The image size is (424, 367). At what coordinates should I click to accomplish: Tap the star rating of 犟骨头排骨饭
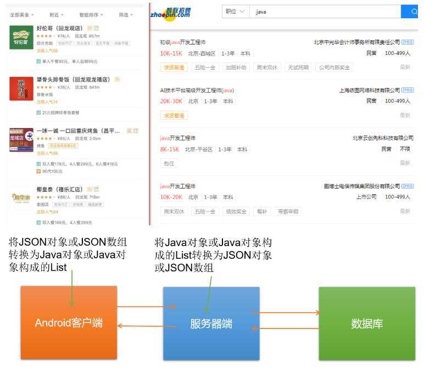click(46, 87)
